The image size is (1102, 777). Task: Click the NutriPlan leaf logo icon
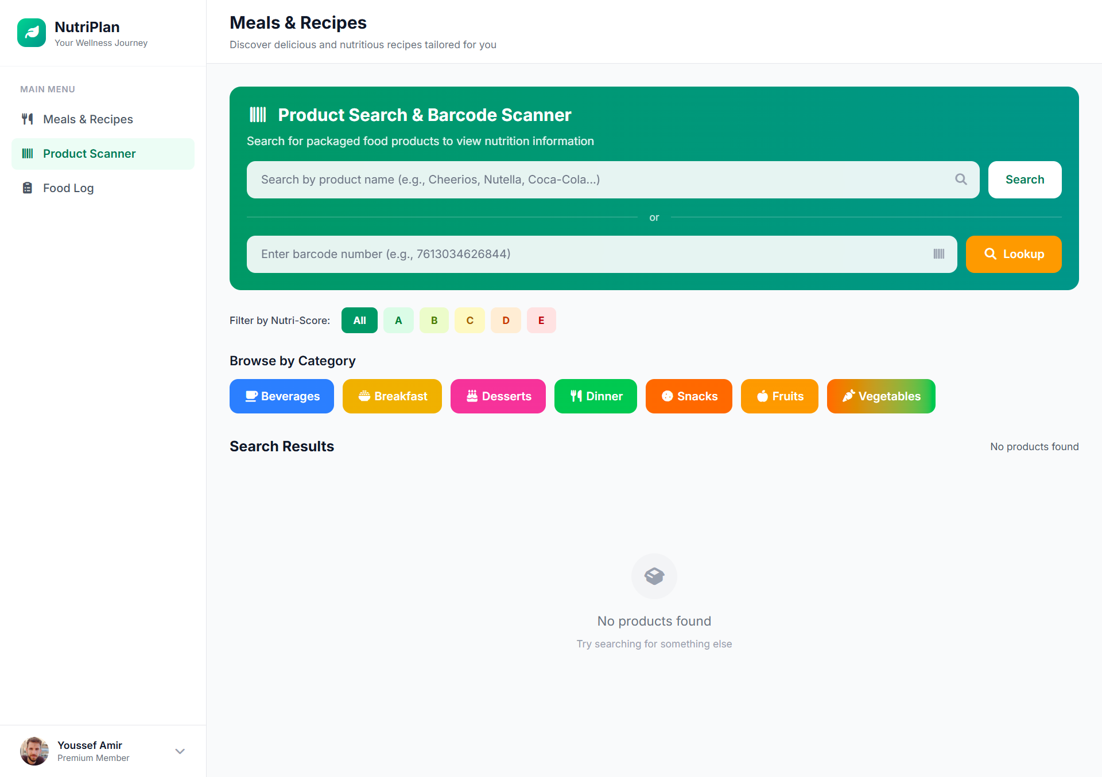point(32,33)
